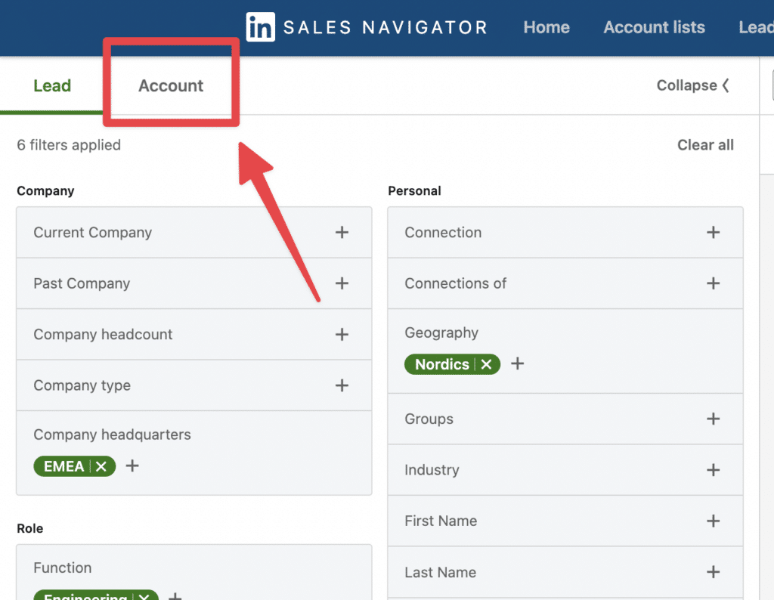The width and height of the screenshot is (774, 600).
Task: Switch to the Account filter tab
Action: (171, 85)
